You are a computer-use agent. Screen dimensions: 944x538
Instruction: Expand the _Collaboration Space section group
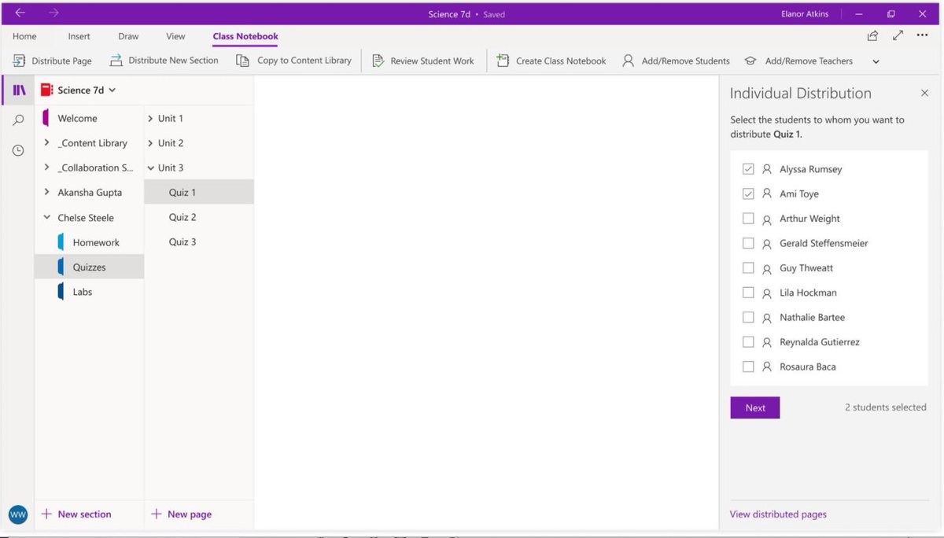[x=46, y=168]
